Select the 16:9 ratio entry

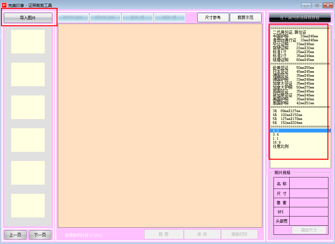(x=300, y=143)
